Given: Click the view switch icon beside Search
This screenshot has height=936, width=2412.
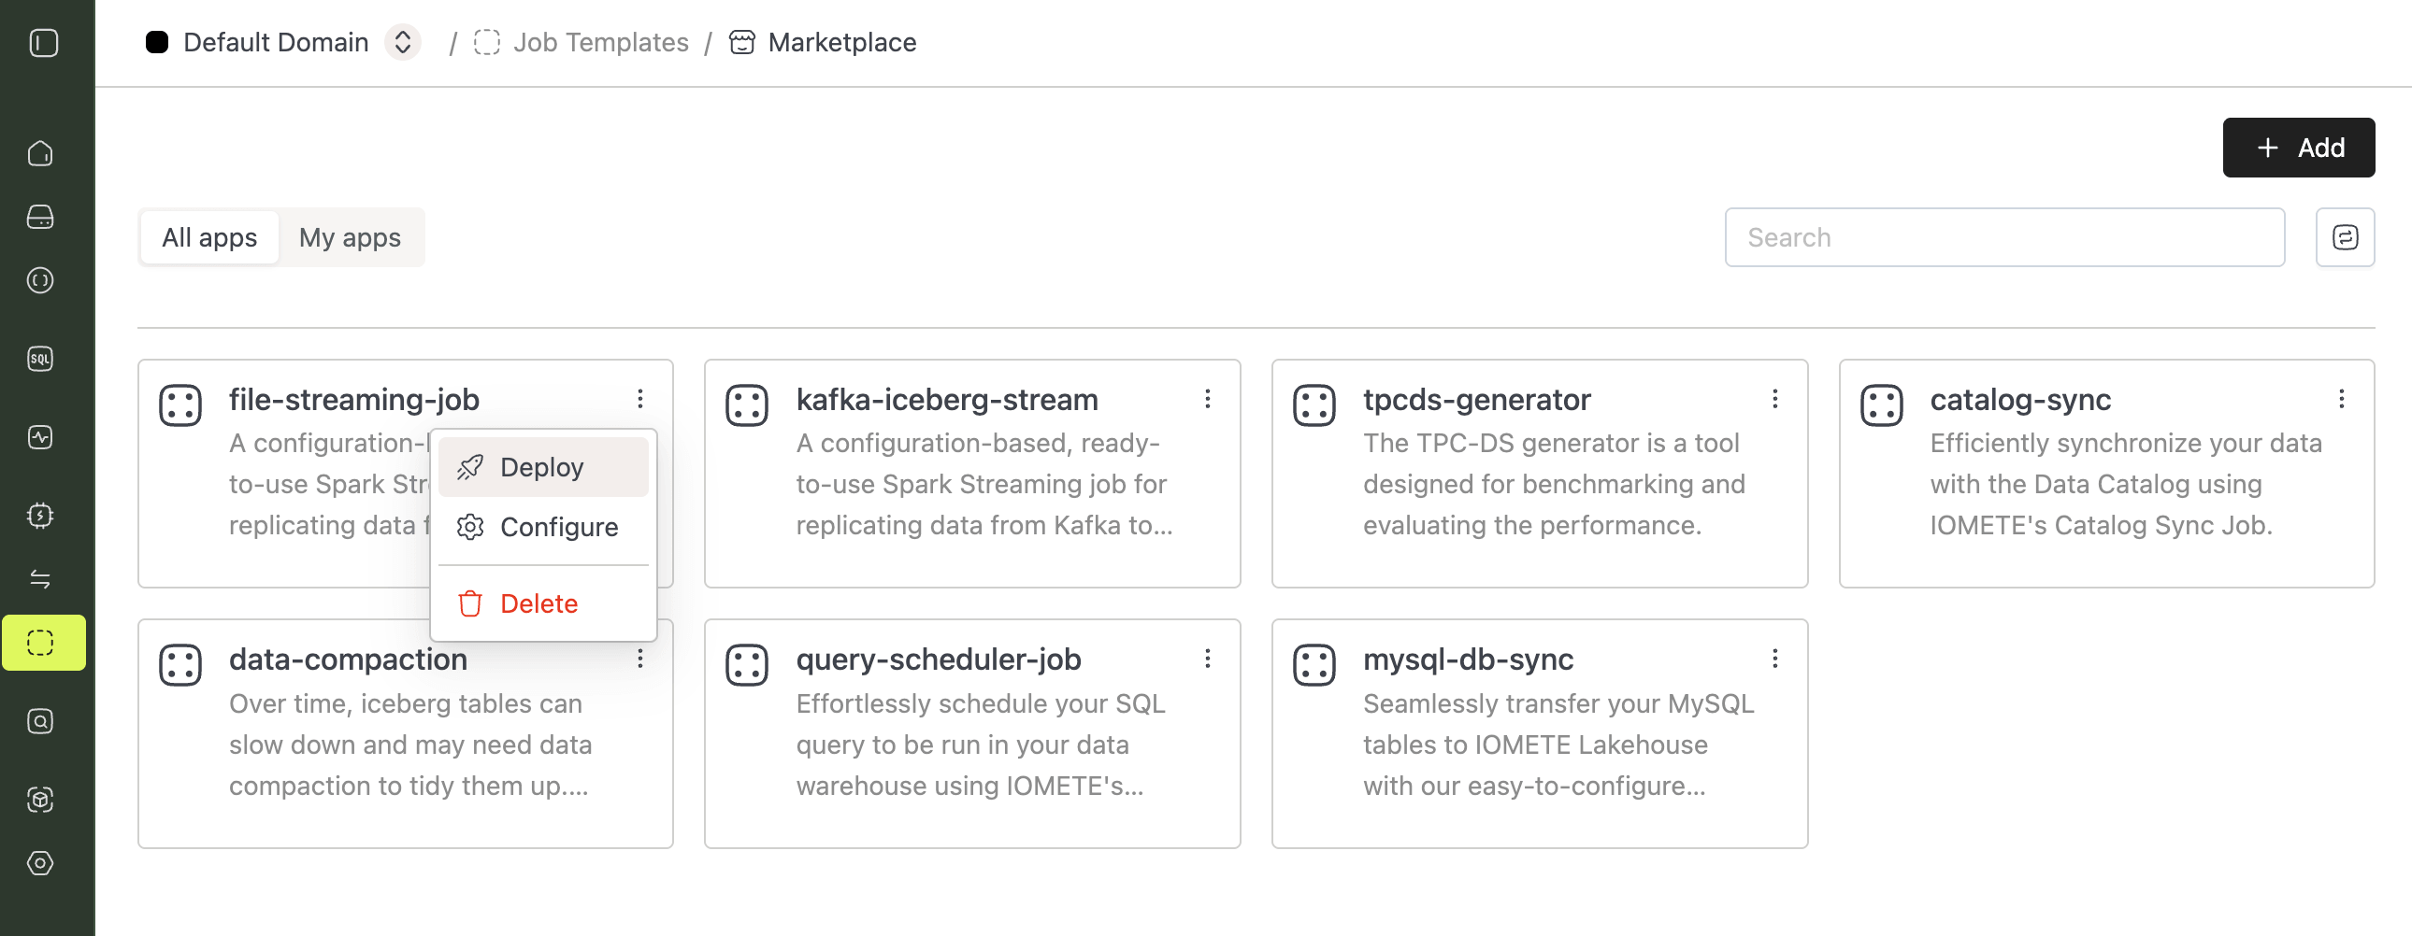Looking at the screenshot, I should [x=2345, y=238].
